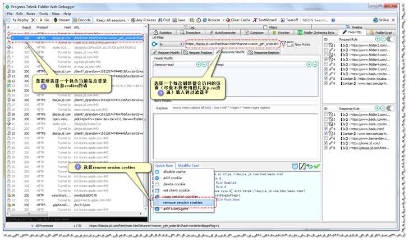
Task: Toggle the Request Rule master switch
Action: click(390, 39)
